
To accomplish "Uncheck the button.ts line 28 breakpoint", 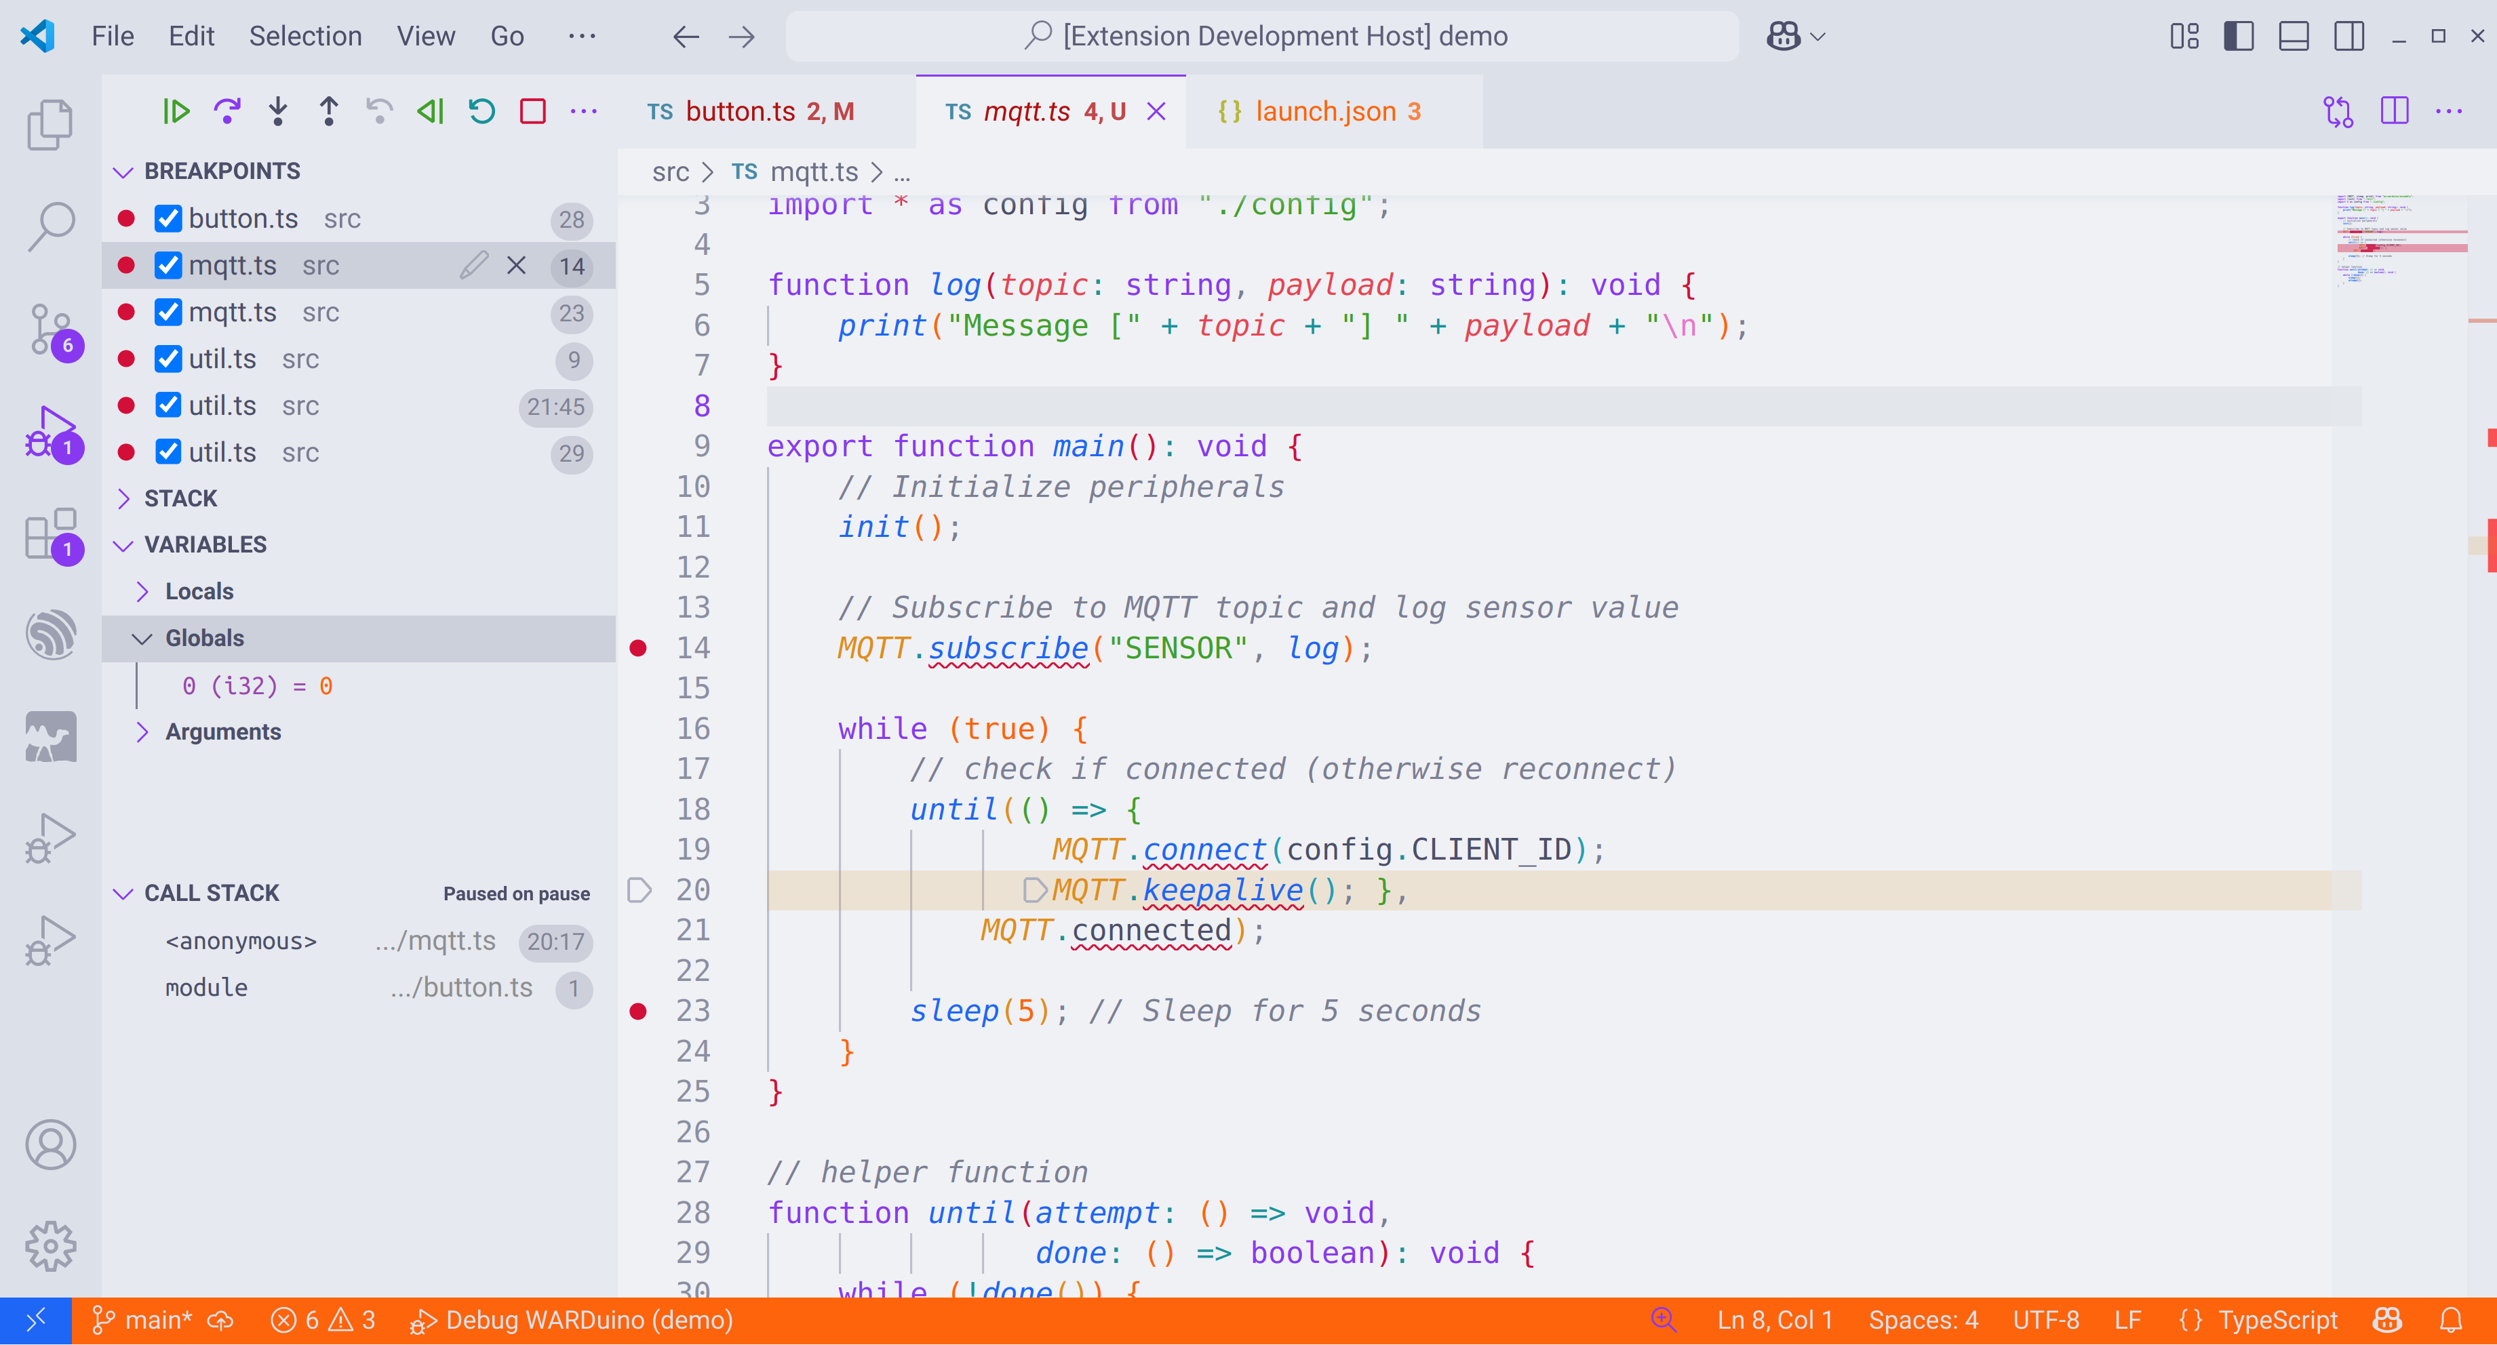I will pos(169,219).
